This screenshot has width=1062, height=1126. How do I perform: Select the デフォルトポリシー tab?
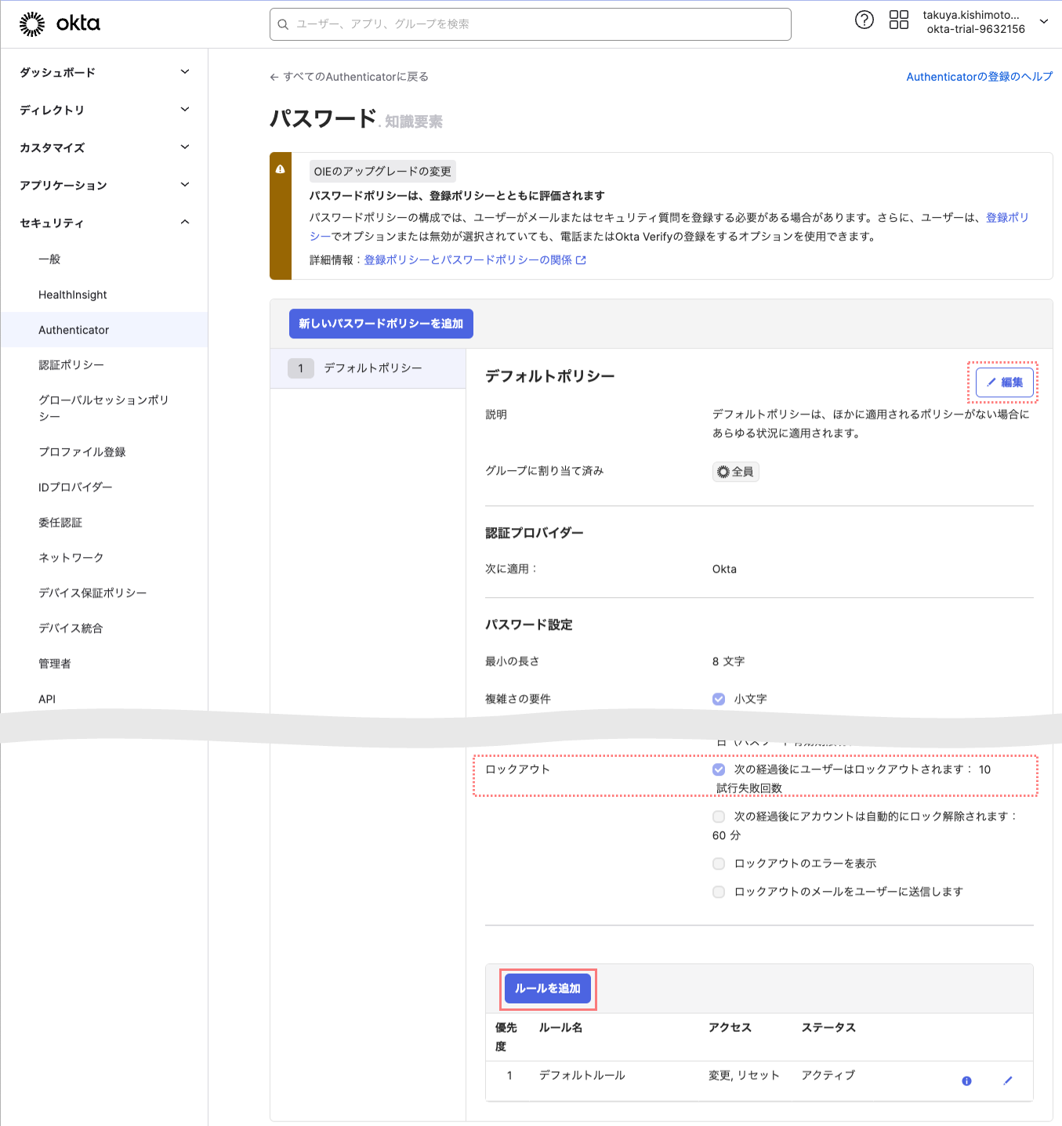pos(370,367)
